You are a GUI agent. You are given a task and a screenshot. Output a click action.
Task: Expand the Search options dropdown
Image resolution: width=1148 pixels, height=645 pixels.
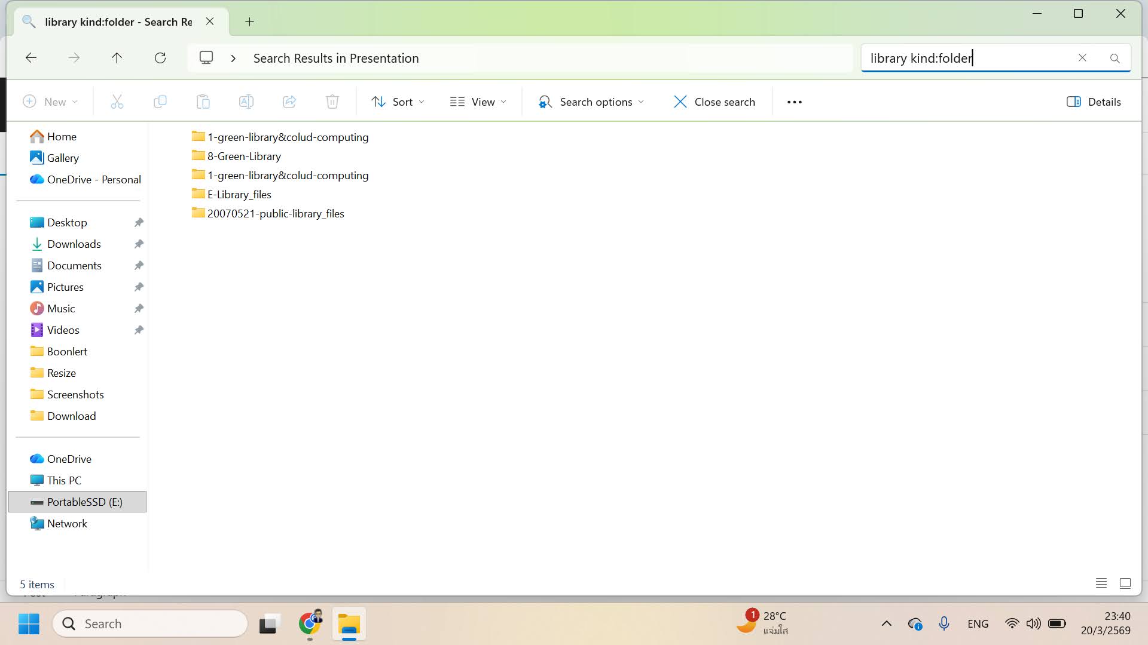coord(591,102)
